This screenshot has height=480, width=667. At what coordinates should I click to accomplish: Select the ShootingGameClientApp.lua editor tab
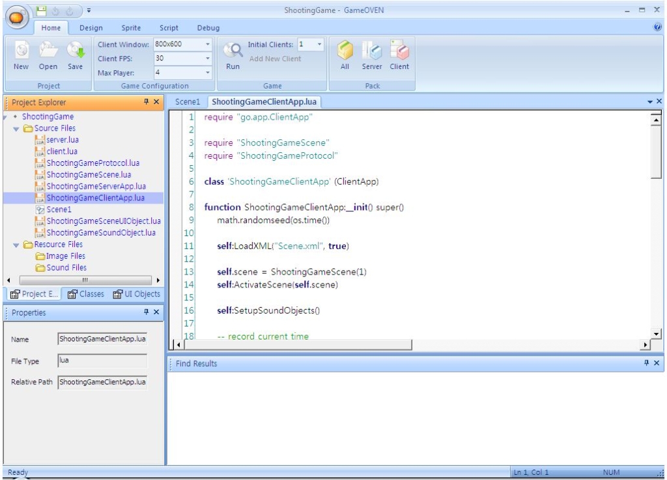point(264,102)
